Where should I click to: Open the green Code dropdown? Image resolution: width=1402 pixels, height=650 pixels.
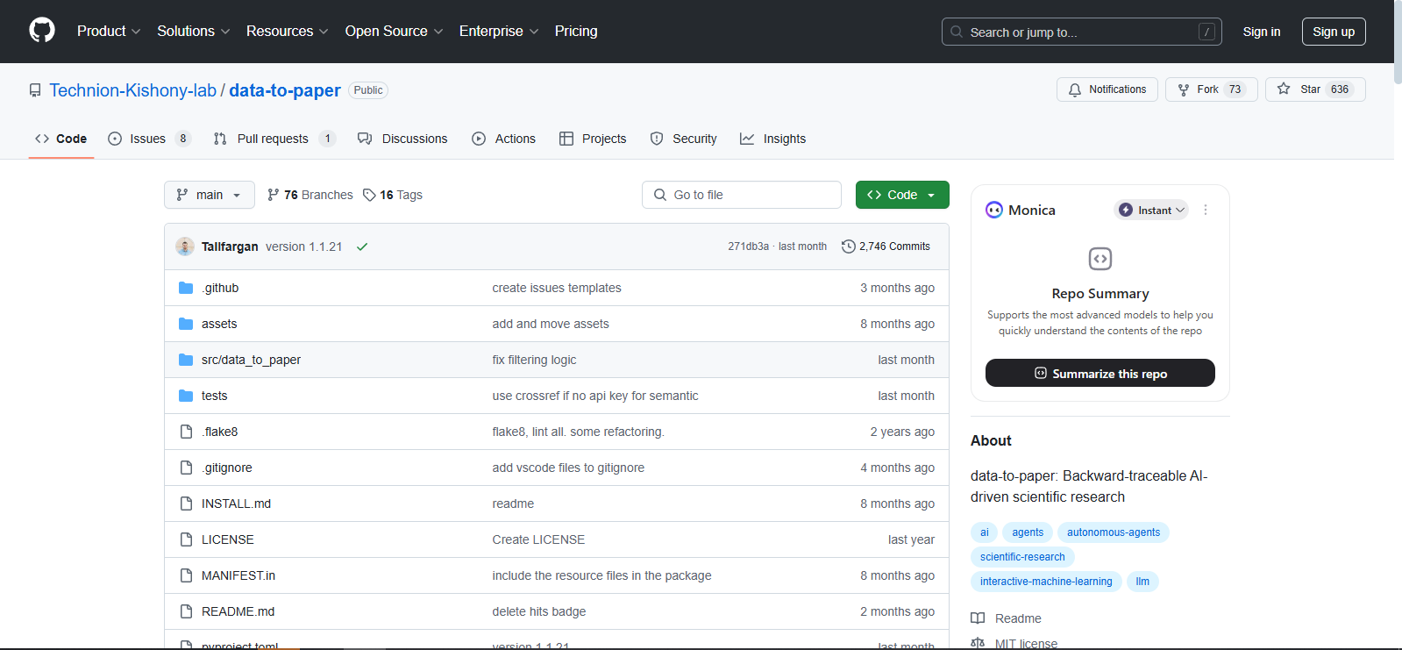pyautogui.click(x=901, y=195)
